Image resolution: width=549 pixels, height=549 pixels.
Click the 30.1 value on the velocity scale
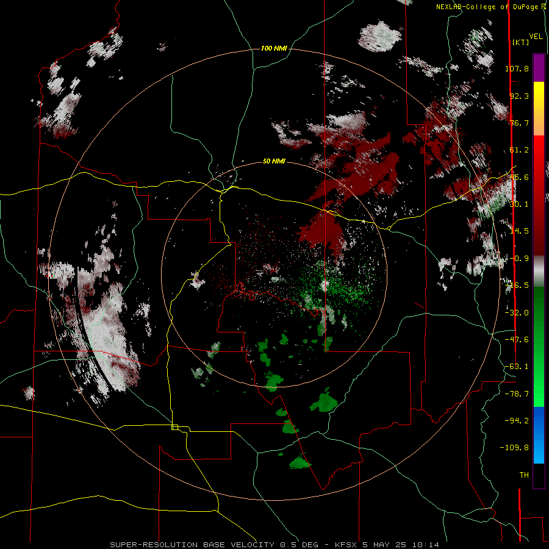click(x=519, y=204)
